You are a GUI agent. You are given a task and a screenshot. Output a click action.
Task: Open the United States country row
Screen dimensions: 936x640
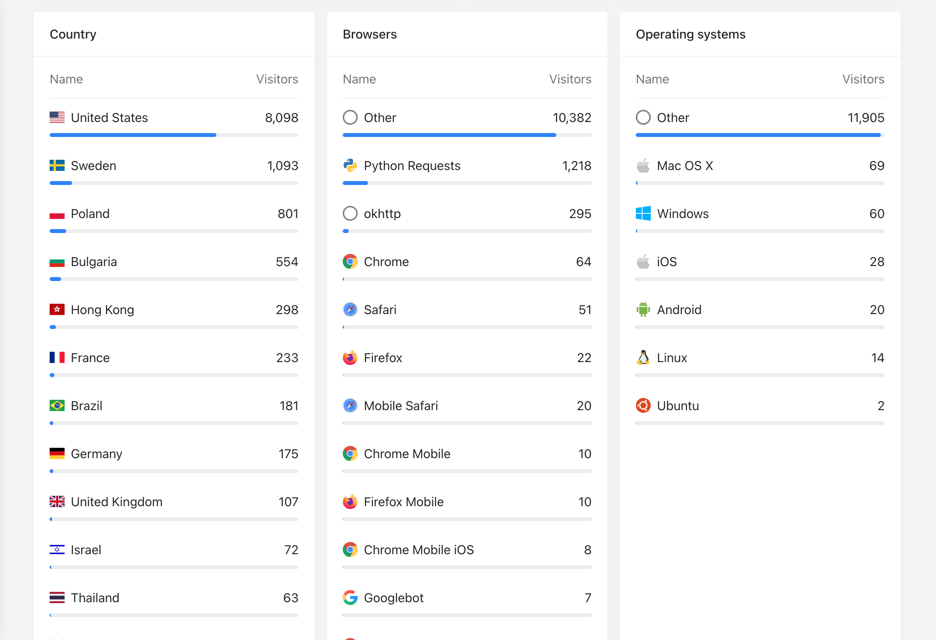[x=109, y=118]
